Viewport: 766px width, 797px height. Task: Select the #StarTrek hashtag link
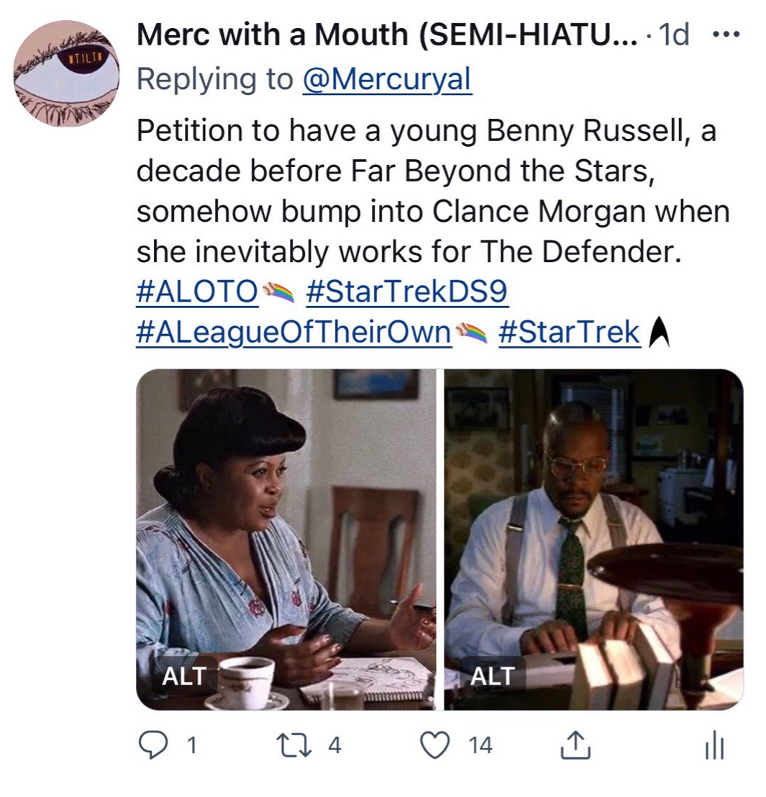point(568,333)
